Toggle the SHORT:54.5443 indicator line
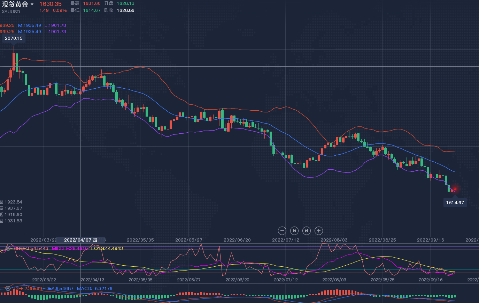 [31, 248]
